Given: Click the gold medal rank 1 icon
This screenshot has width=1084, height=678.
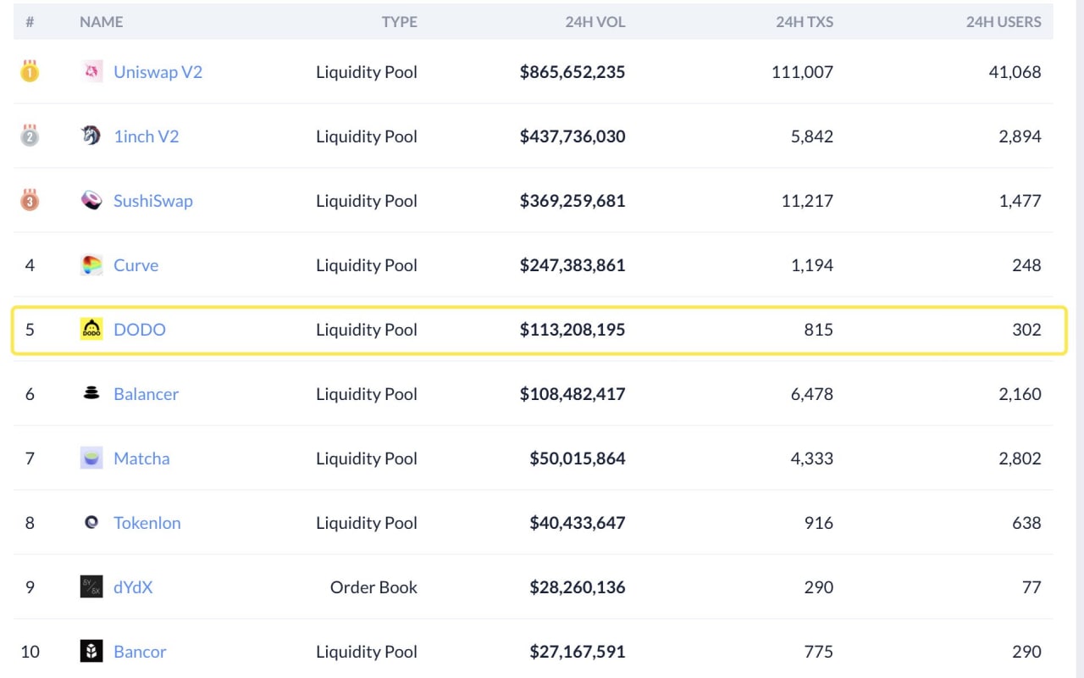Looking at the screenshot, I should 30,71.
